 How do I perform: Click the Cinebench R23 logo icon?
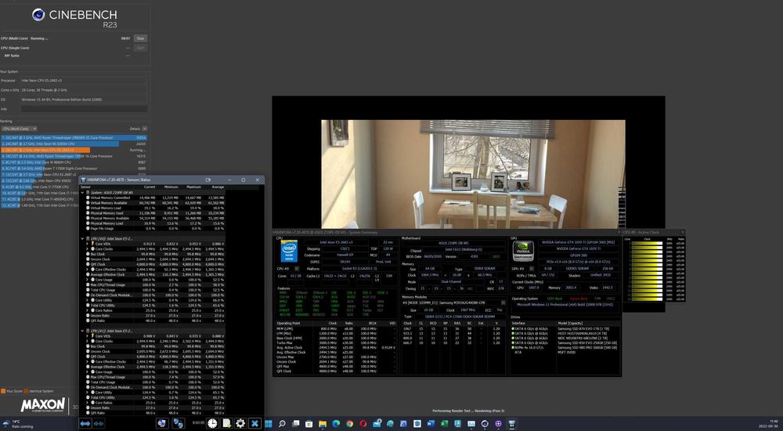point(38,15)
